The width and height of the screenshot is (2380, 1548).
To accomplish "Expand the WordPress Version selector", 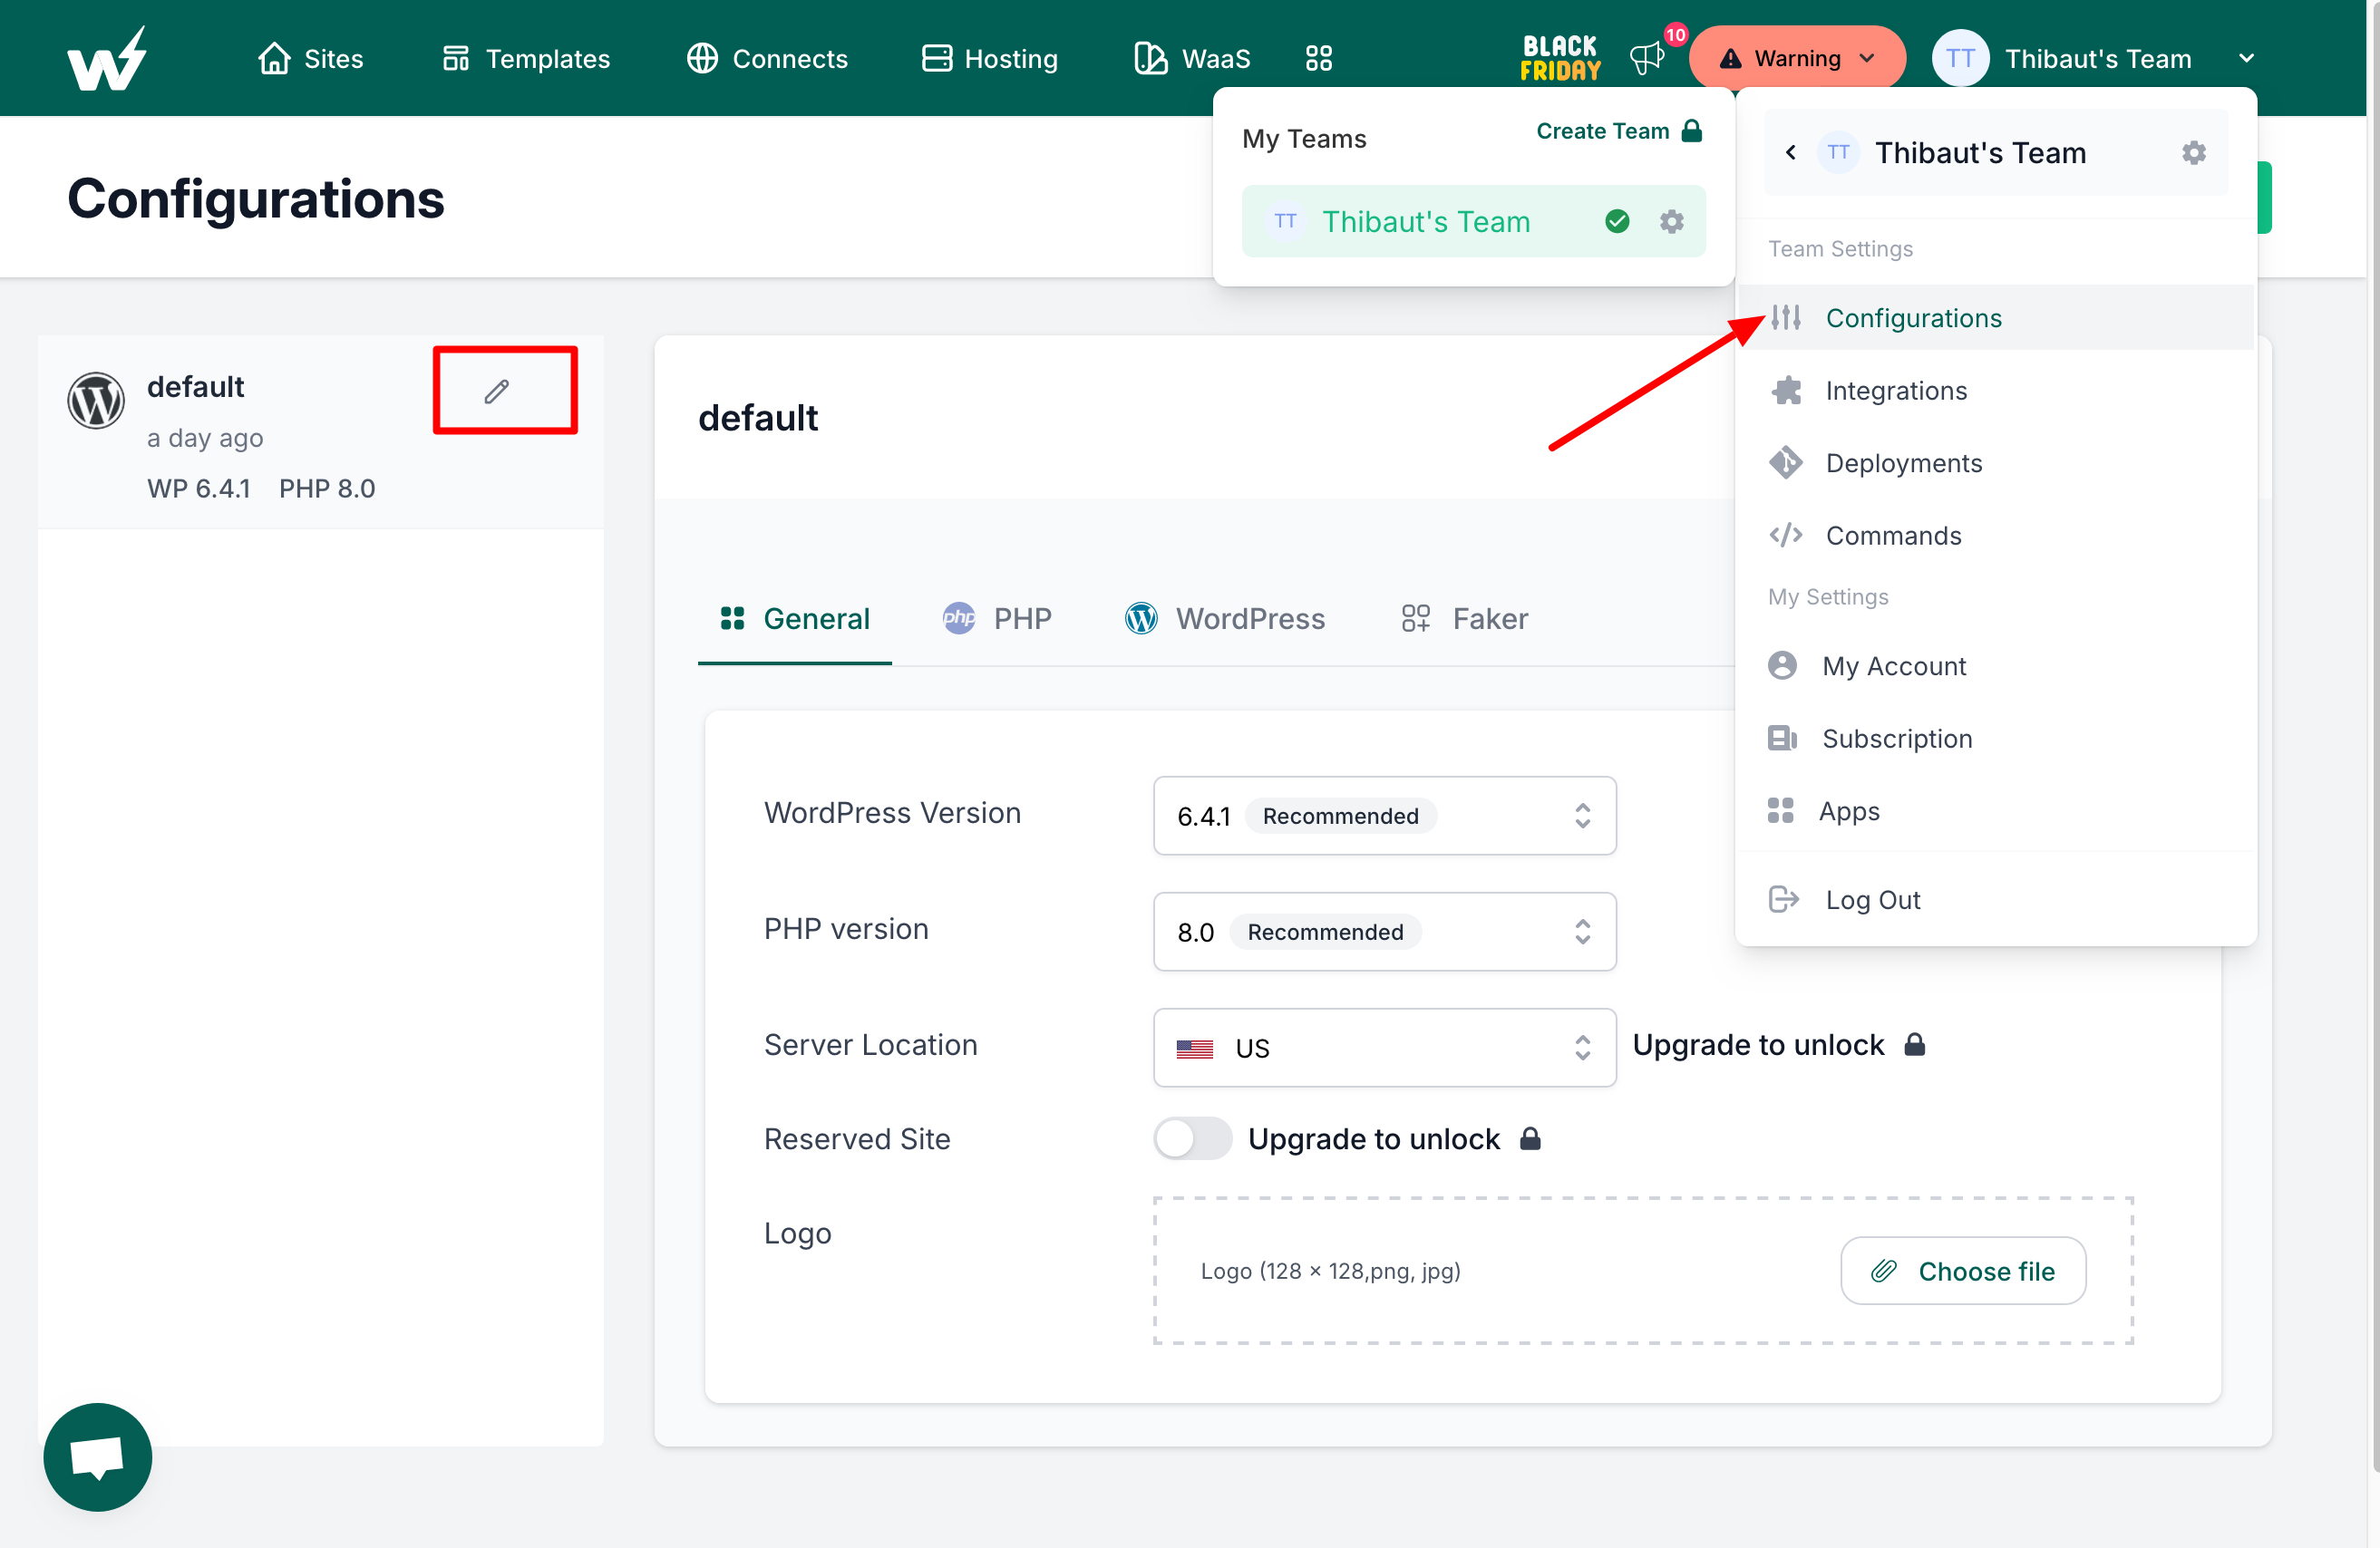I will tap(1582, 816).
